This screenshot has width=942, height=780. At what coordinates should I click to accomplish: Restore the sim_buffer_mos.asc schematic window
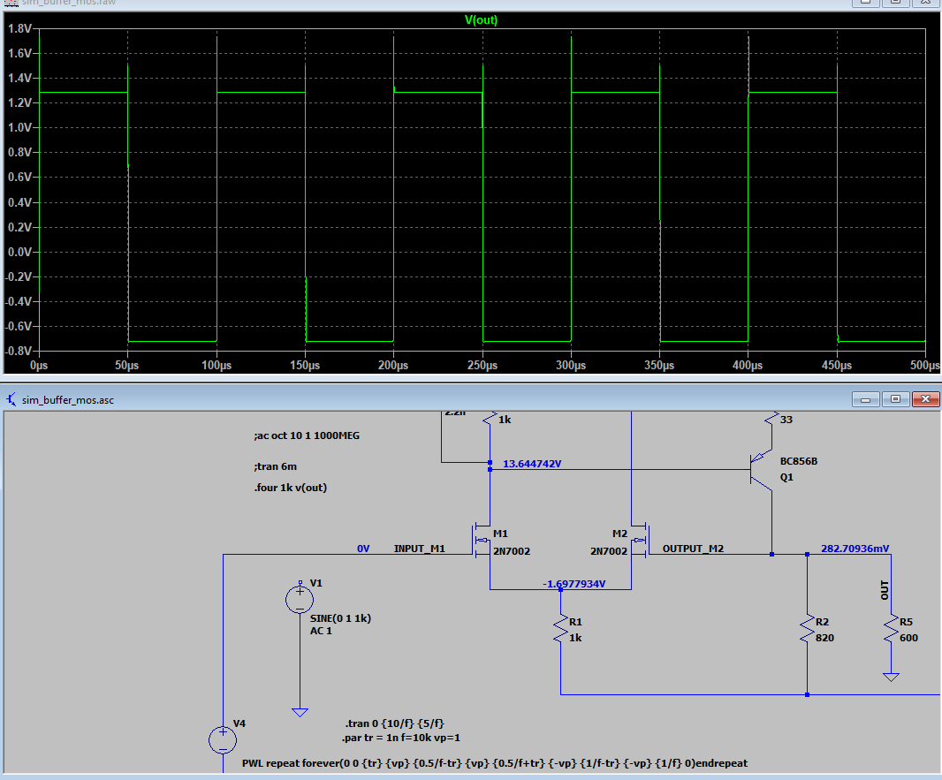pos(895,399)
